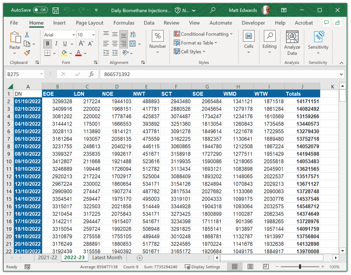Viewport: 351px width, 275px height.
Task: Click the Paste clipboard icon
Action: tap(15, 38)
